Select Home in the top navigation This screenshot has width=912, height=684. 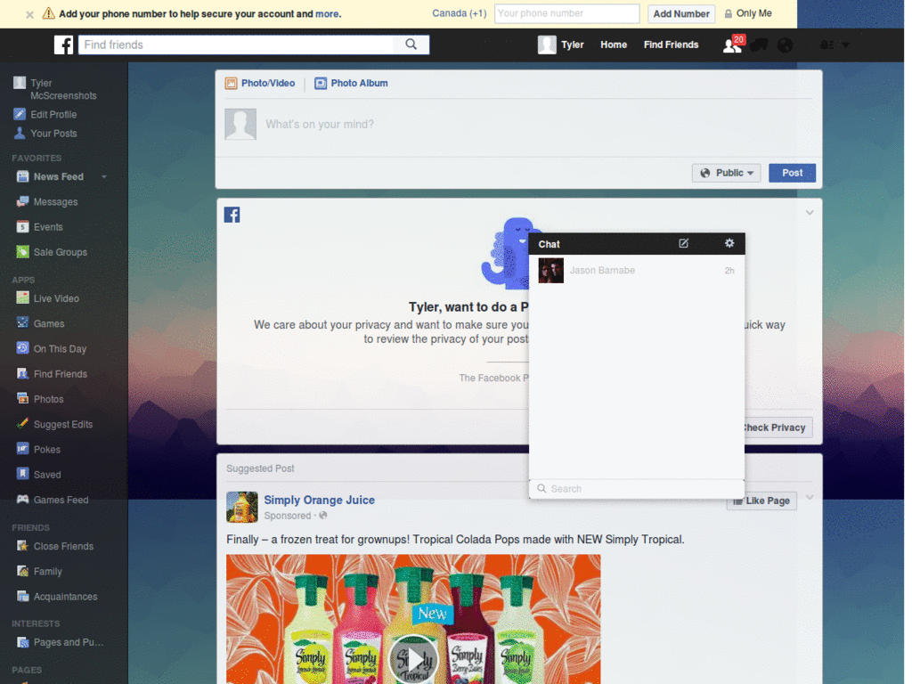[614, 45]
